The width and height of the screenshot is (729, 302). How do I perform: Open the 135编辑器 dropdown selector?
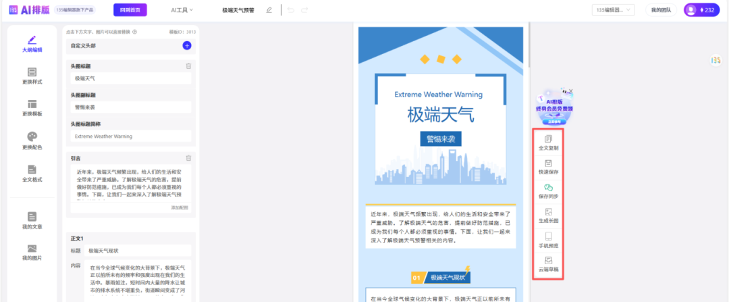pyautogui.click(x=613, y=9)
